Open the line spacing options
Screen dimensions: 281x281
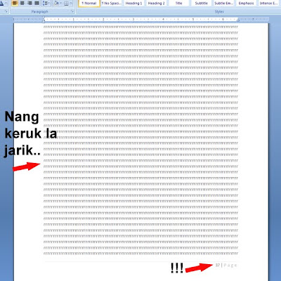pyautogui.click(x=46, y=3)
